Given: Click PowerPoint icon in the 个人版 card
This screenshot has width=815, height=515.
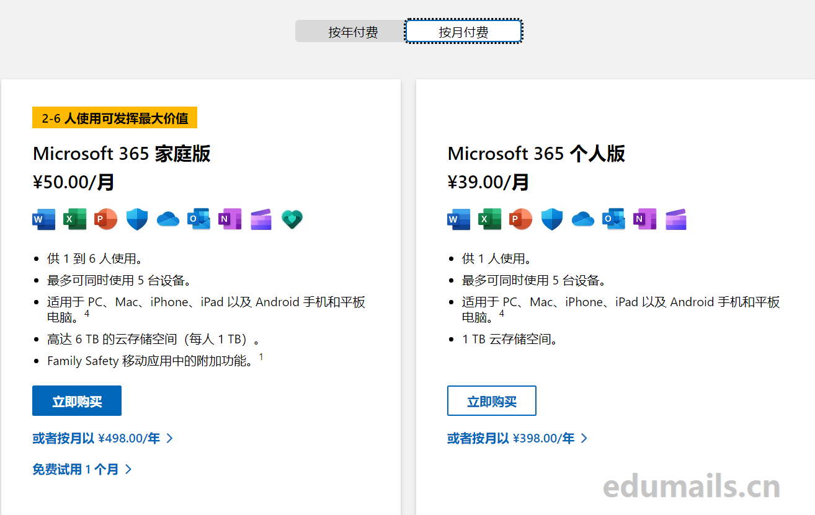Looking at the screenshot, I should tap(521, 219).
